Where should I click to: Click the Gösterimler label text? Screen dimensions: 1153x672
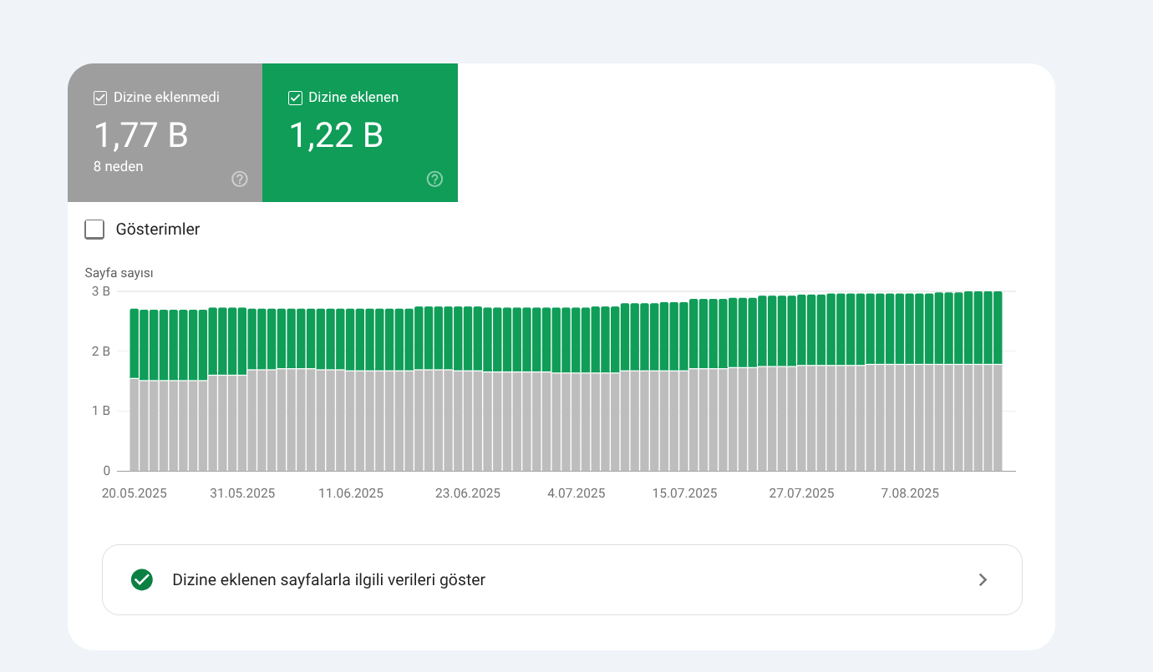pyautogui.click(x=158, y=229)
